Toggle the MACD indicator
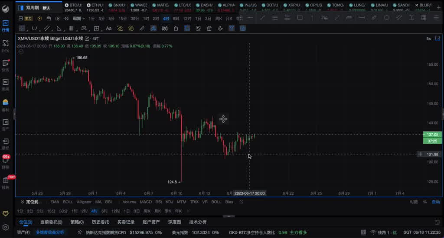The height and width of the screenshot is (238, 444). point(146,202)
